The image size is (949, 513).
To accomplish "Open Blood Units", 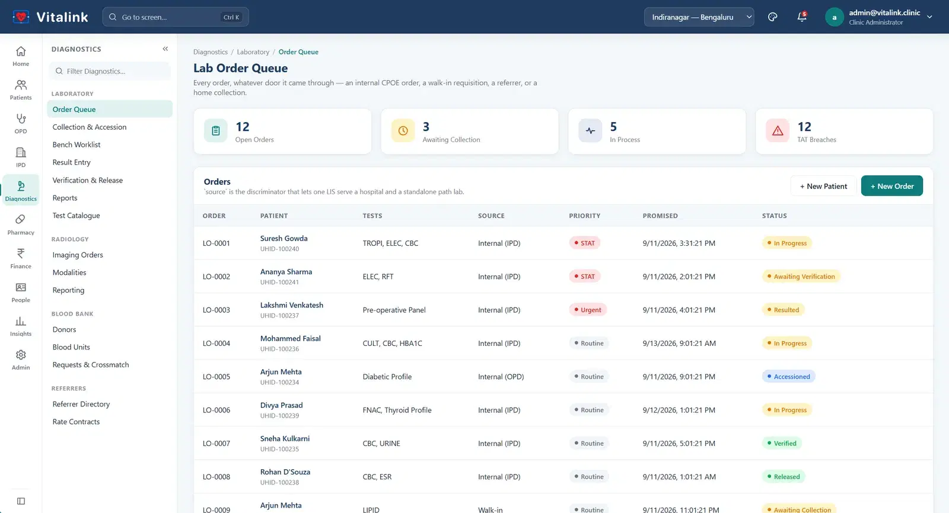I will (110, 347).
